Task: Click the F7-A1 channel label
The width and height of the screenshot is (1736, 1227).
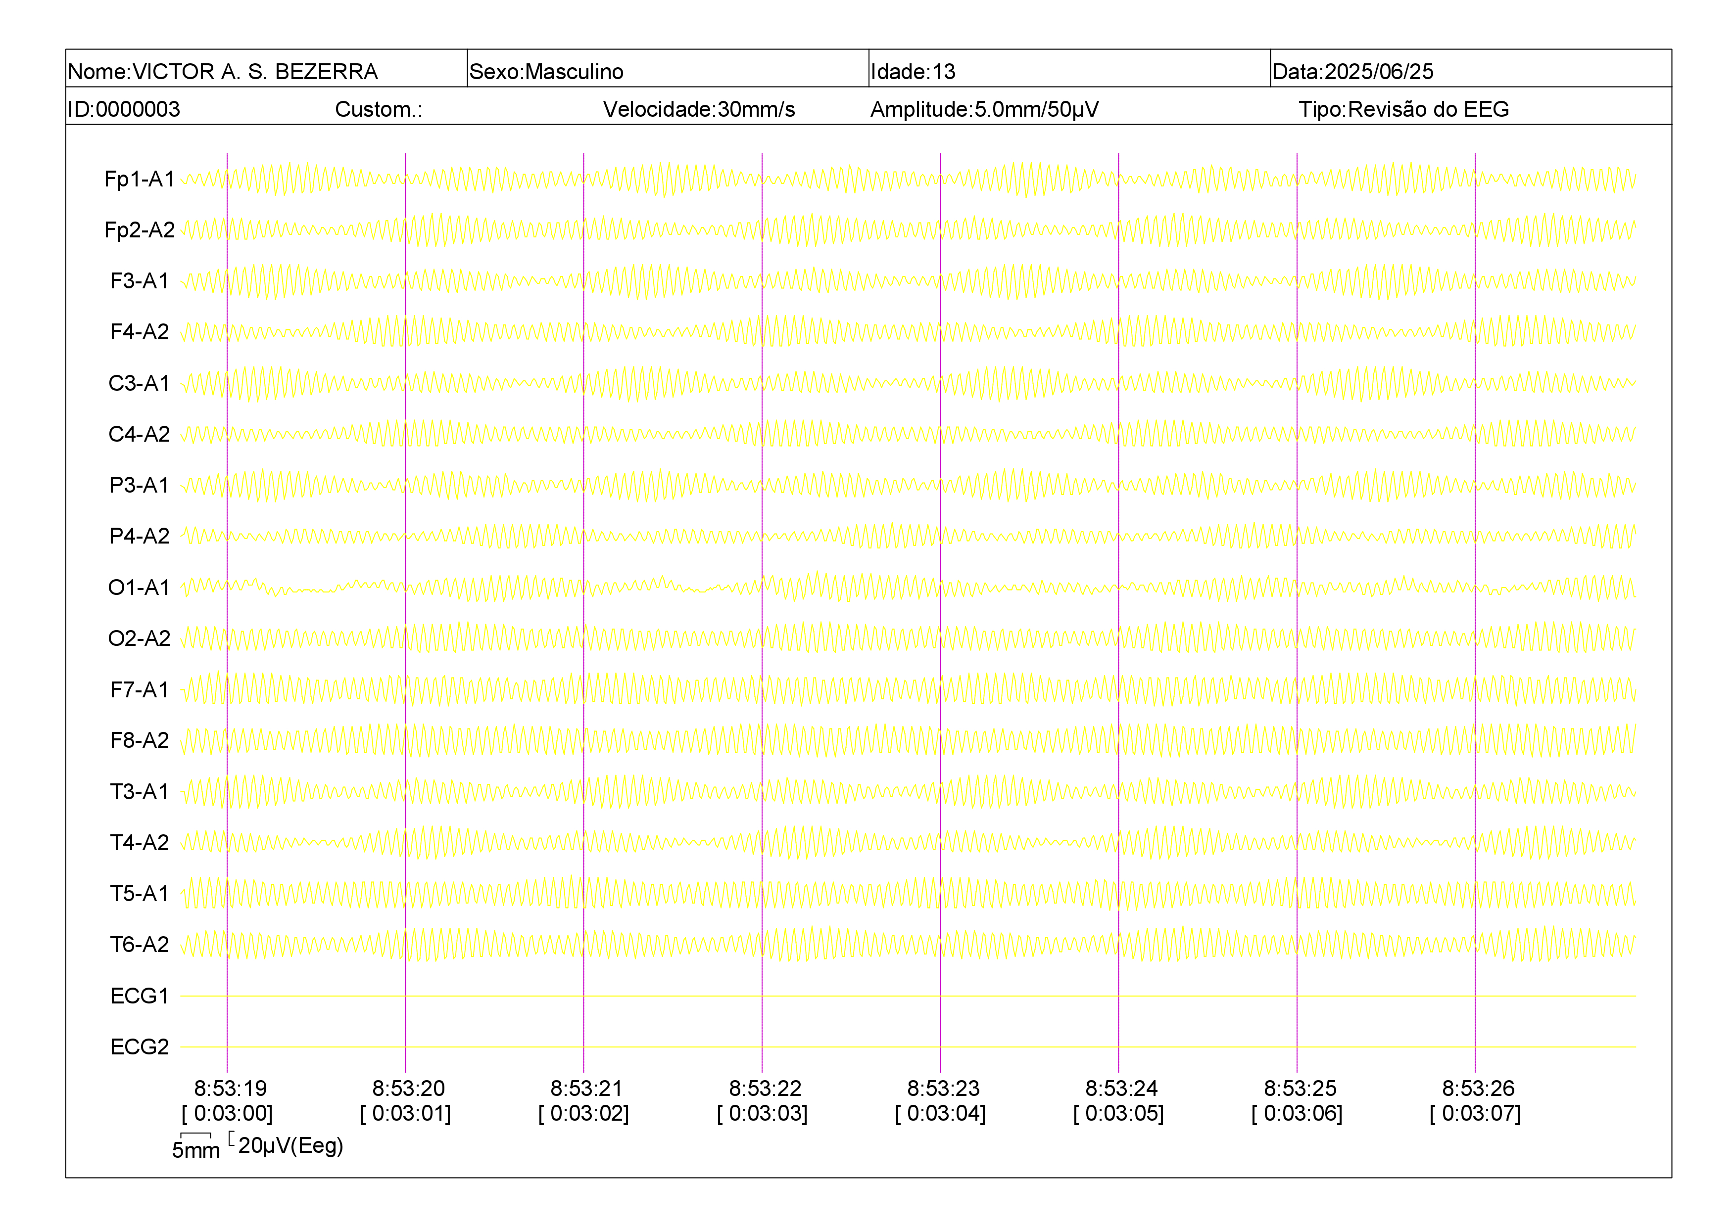Action: click(139, 689)
